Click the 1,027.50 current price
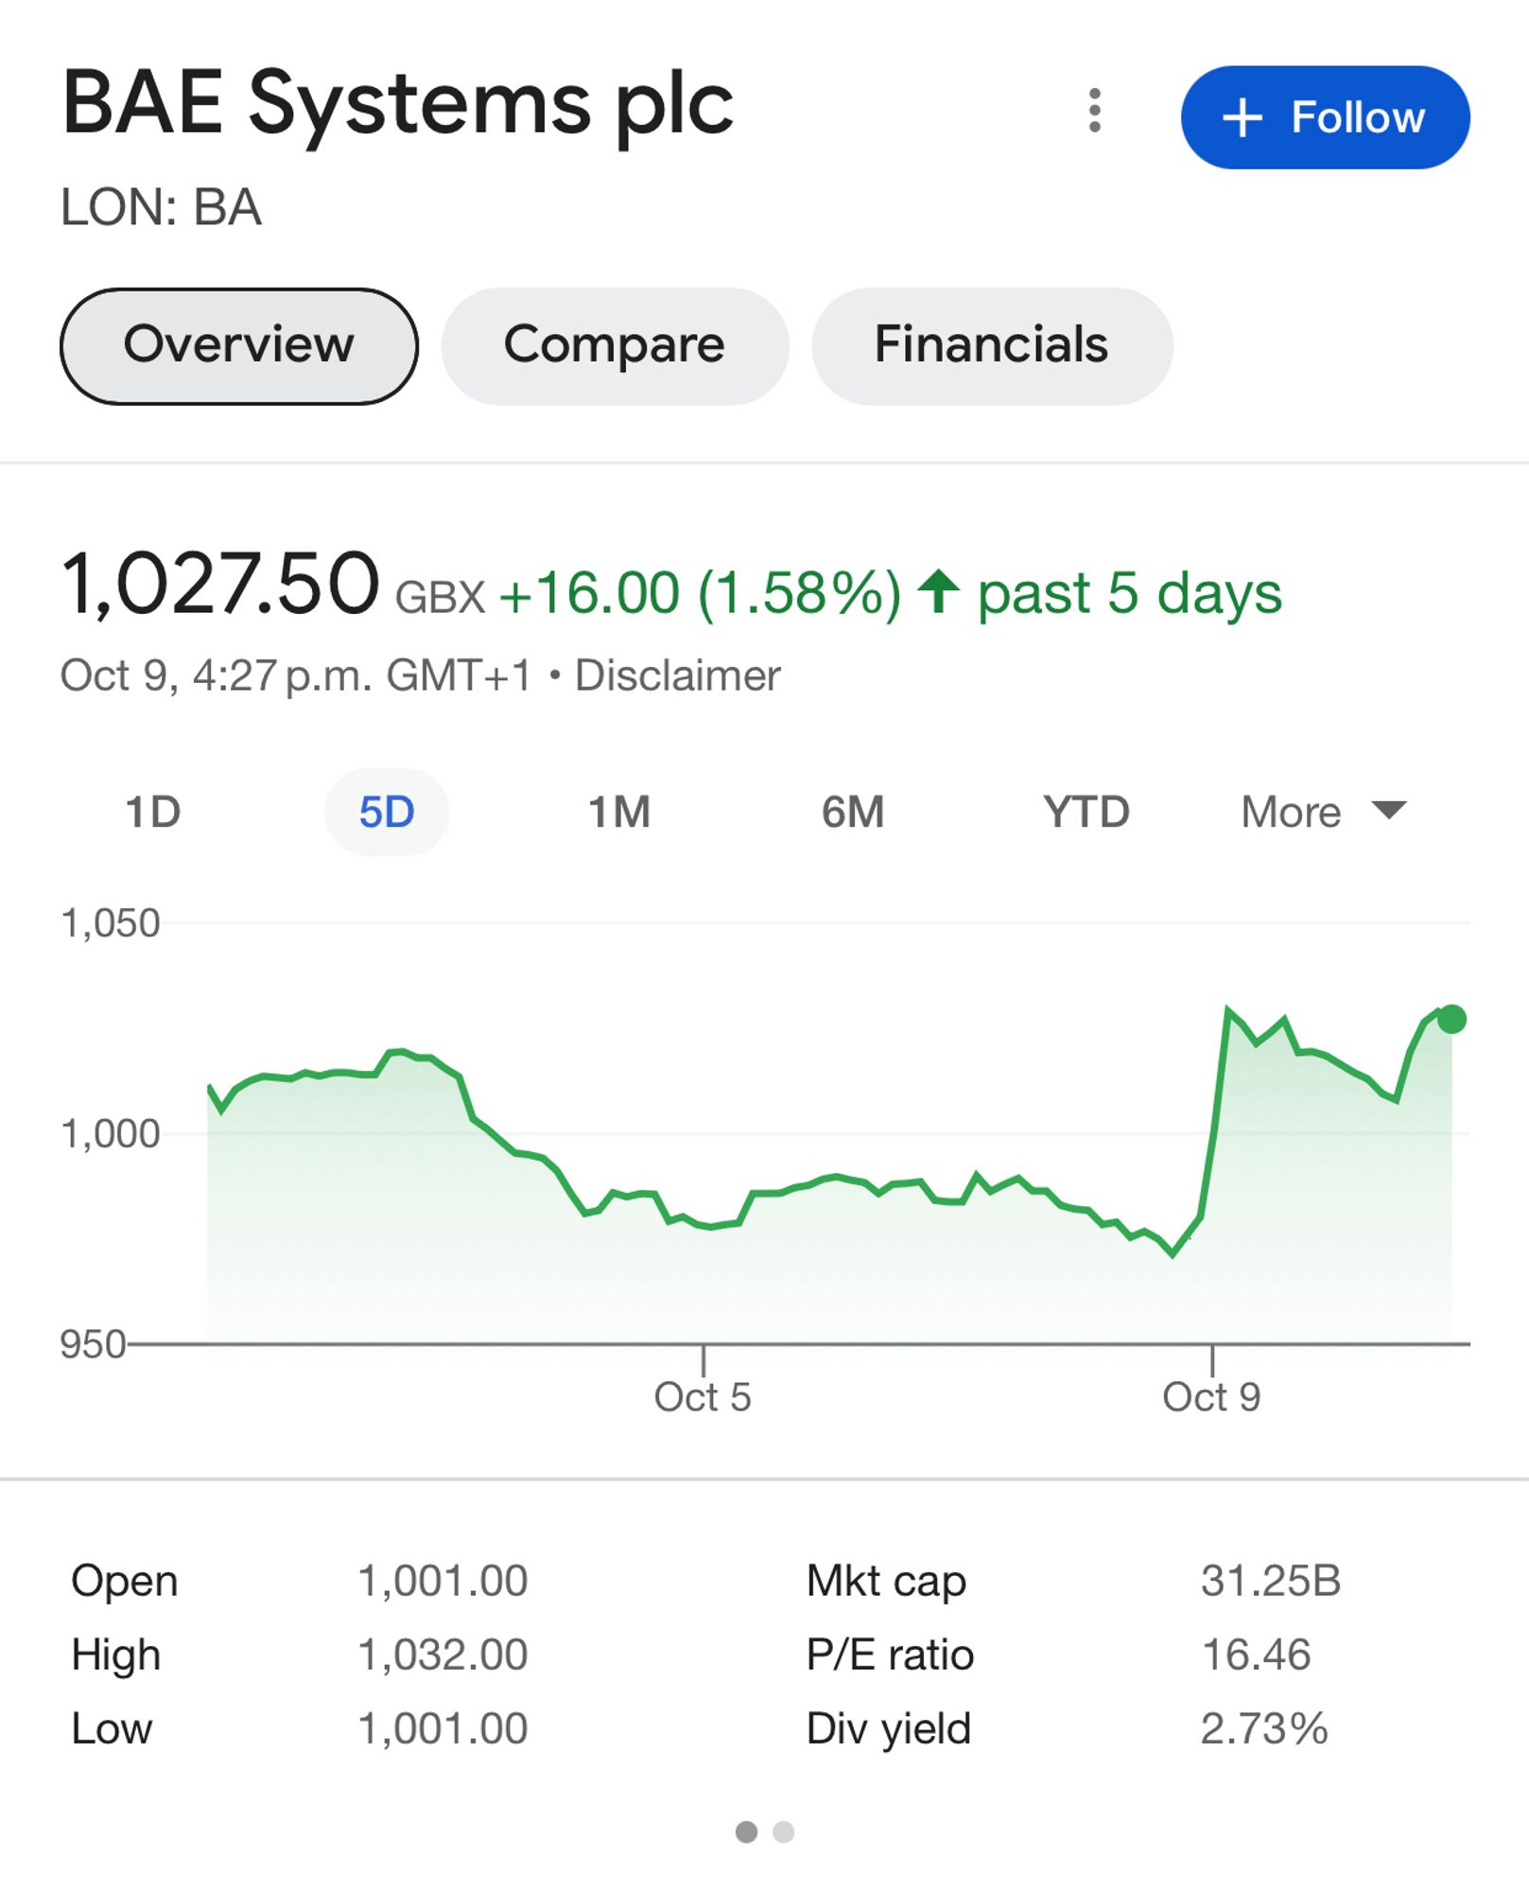 [220, 585]
